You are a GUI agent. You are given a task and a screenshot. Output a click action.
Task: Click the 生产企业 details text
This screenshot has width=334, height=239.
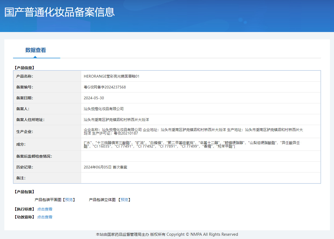point(193,132)
